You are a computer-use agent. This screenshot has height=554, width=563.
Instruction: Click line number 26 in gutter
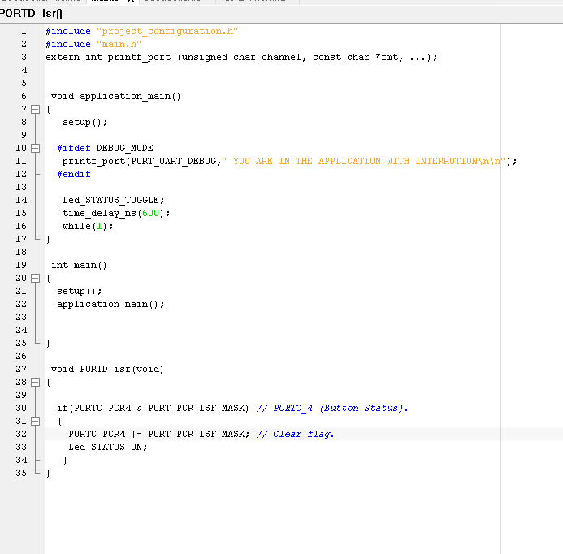(21, 356)
